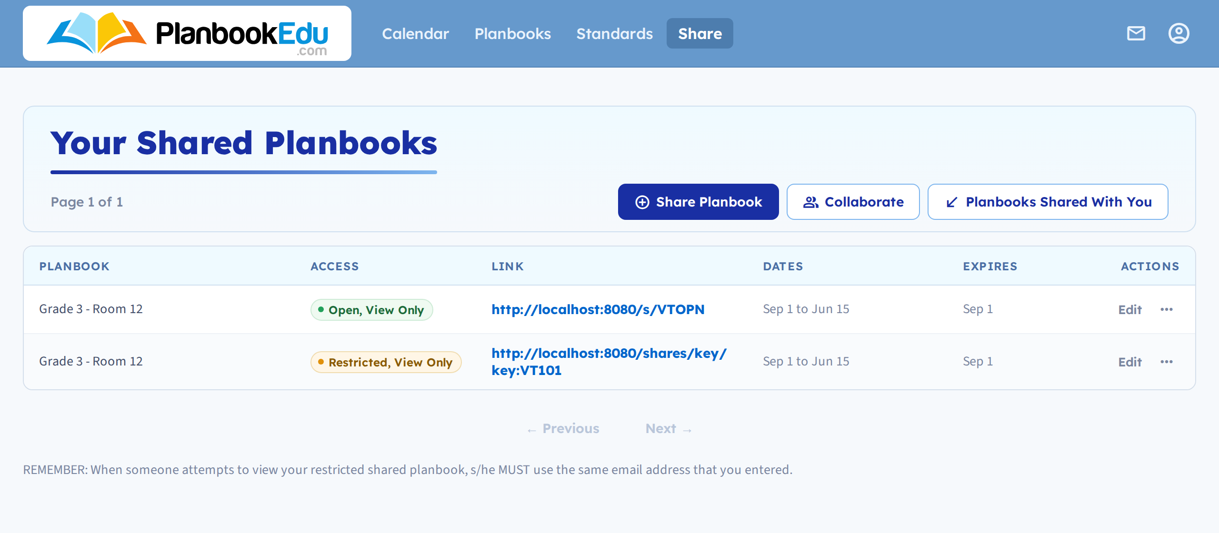This screenshot has width=1219, height=533.
Task: Click the Page 1 of 1 text
Action: pyautogui.click(x=87, y=202)
